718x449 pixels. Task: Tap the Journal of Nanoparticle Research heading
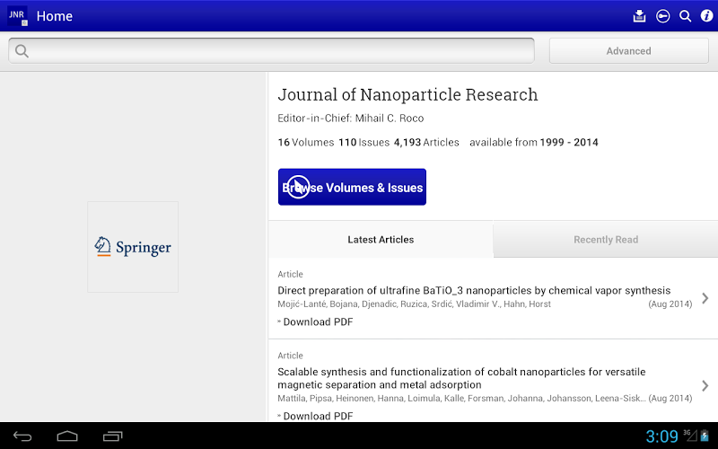pos(407,95)
